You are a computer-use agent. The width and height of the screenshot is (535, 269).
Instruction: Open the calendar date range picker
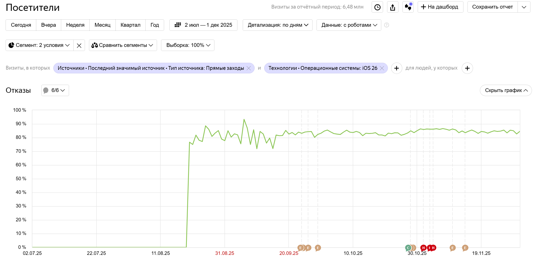[203, 25]
